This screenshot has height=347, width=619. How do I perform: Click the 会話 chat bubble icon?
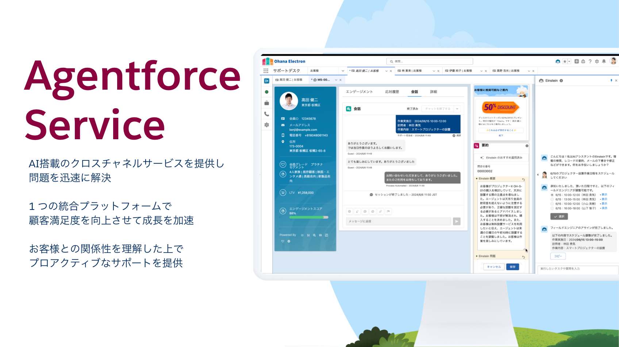(349, 109)
